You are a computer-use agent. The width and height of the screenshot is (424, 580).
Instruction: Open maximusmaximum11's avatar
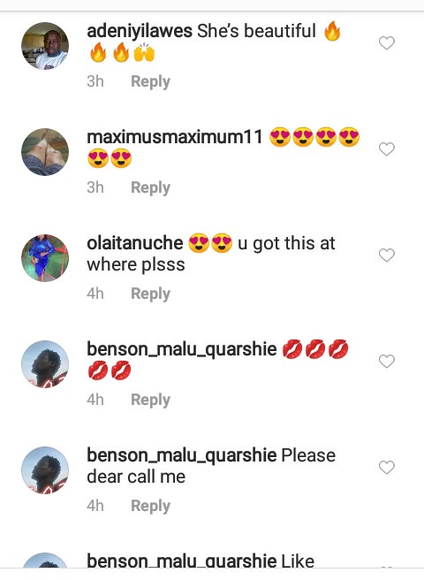pyautogui.click(x=45, y=152)
